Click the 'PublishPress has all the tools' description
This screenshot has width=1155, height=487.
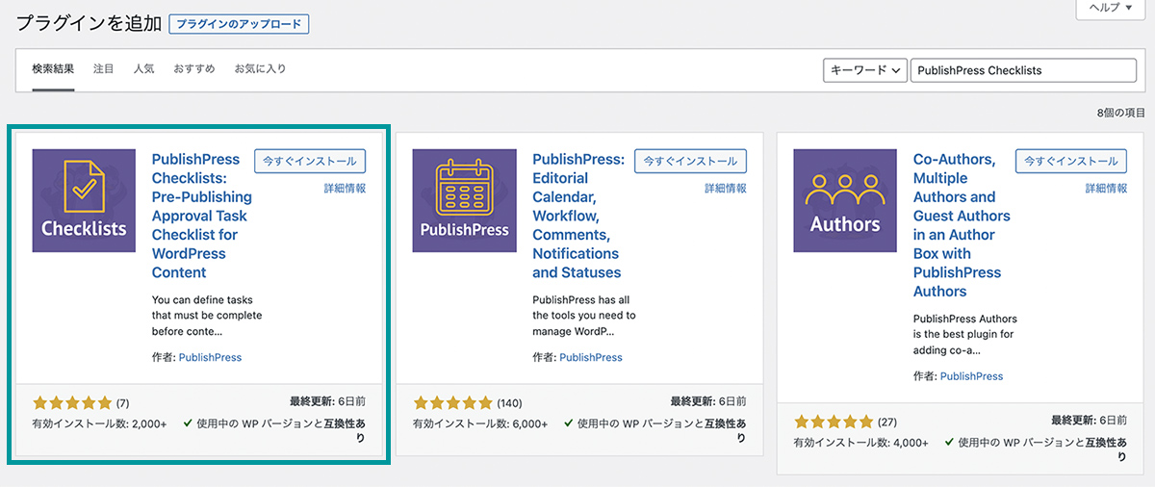click(584, 316)
